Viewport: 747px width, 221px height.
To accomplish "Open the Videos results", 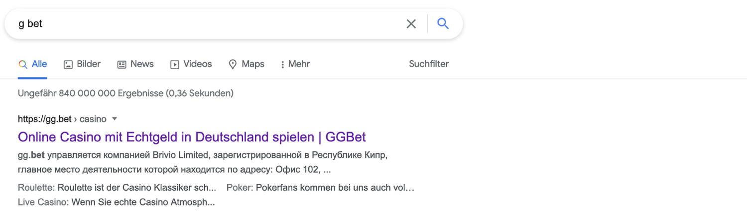I will (x=191, y=64).
